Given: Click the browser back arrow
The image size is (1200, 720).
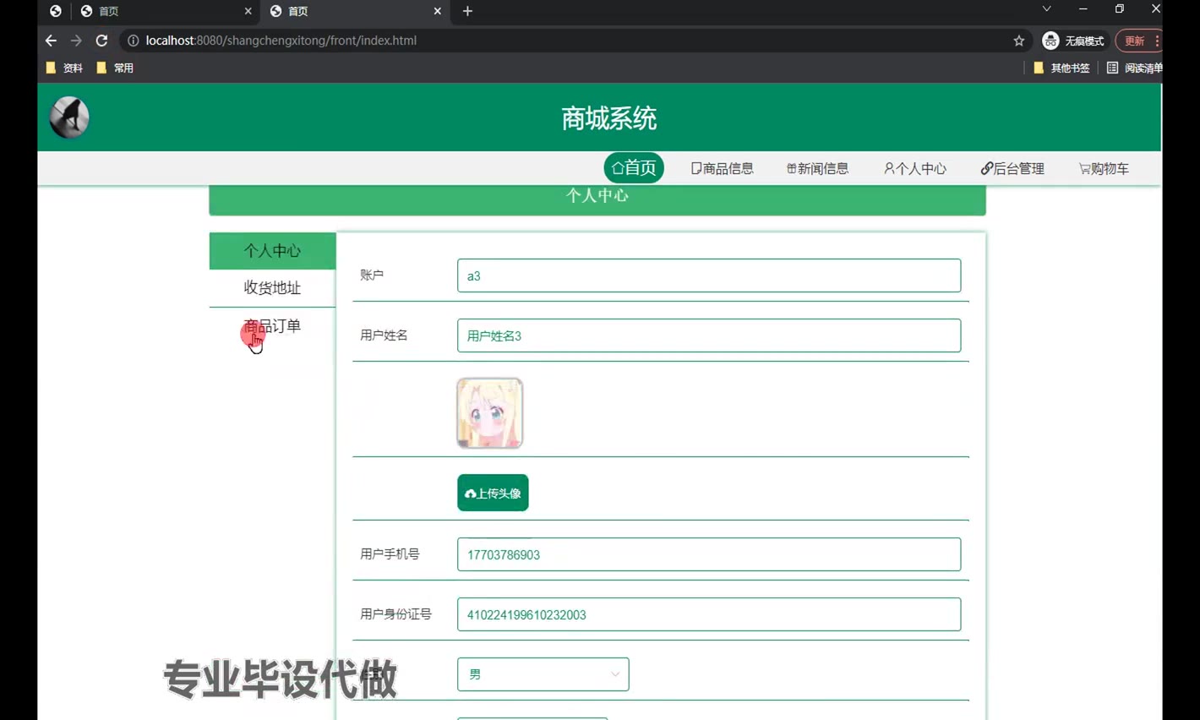Looking at the screenshot, I should point(51,41).
